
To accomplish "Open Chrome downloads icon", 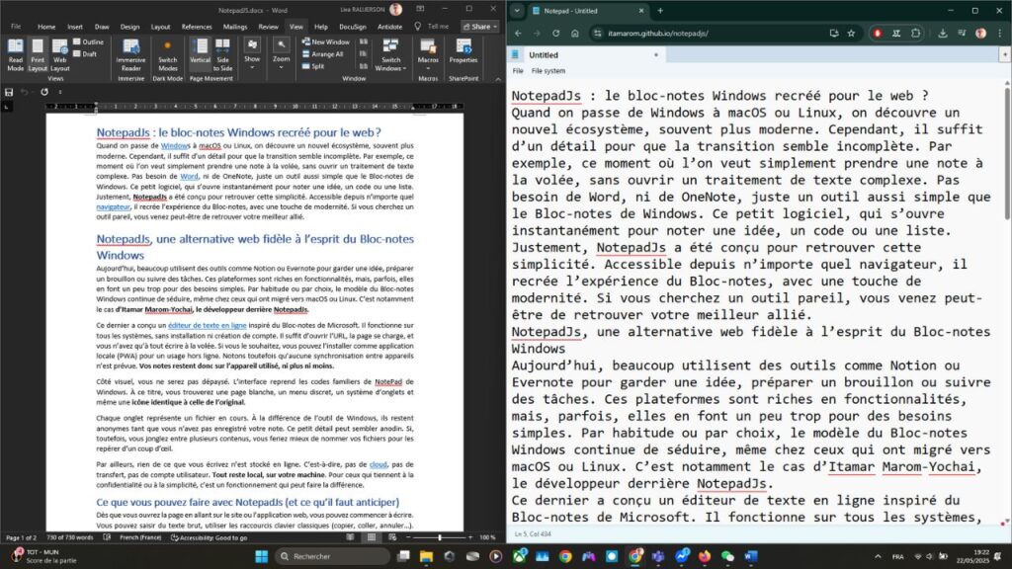I will pyautogui.click(x=942, y=34).
